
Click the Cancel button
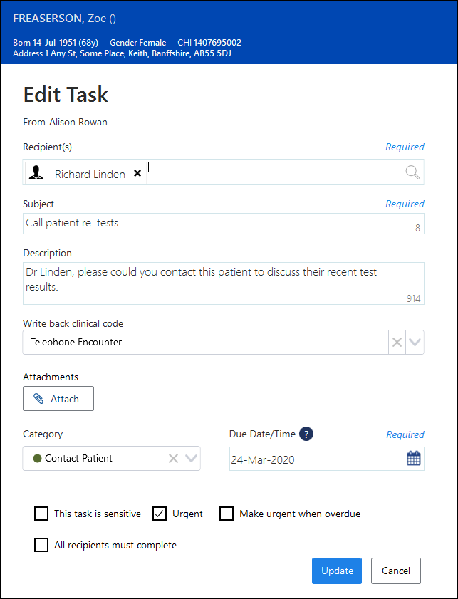(x=395, y=571)
